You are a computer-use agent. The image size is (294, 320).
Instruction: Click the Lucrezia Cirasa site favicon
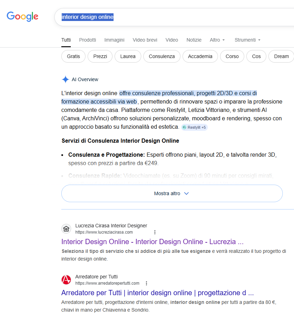click(66, 229)
